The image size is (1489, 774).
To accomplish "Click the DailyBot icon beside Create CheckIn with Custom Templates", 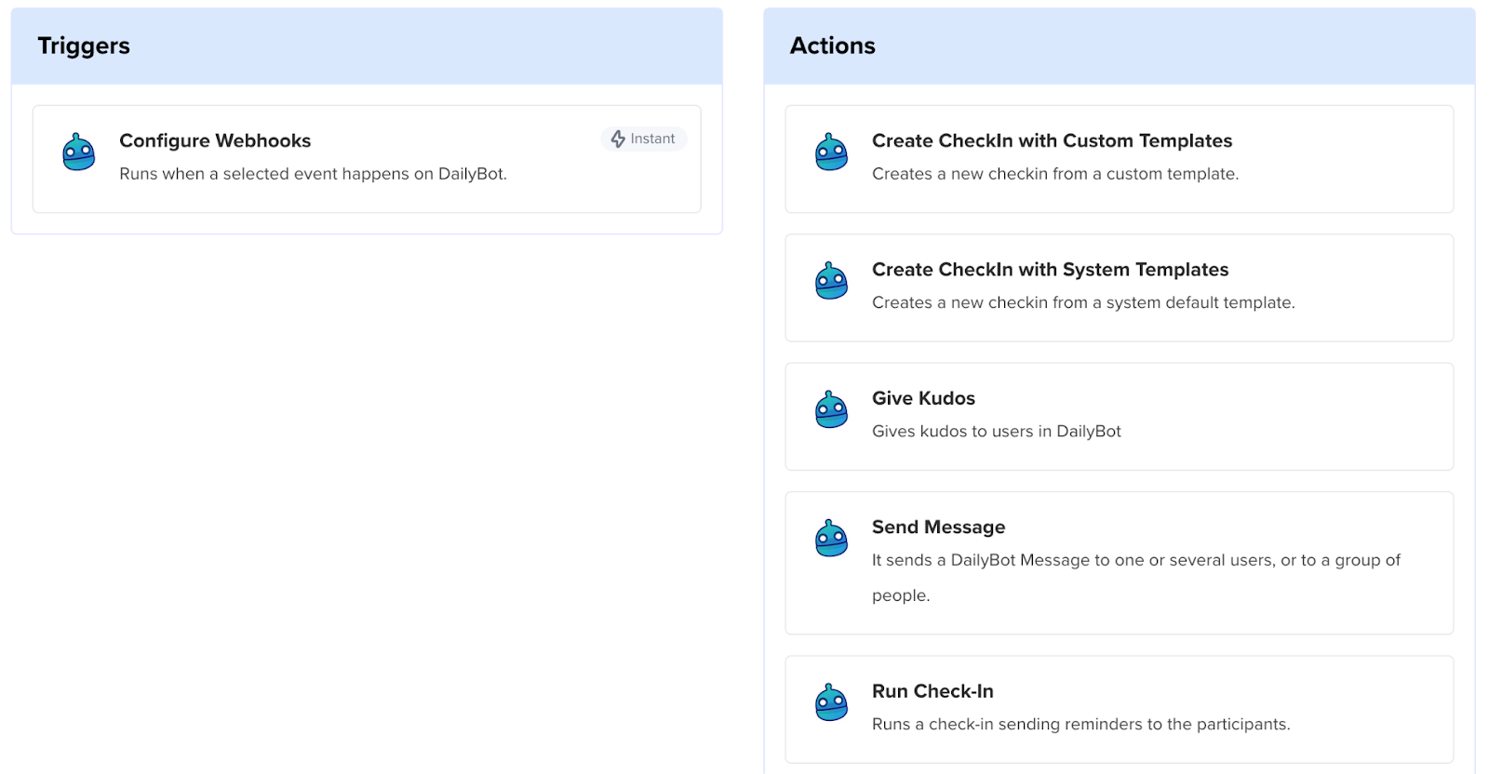I will [831, 152].
